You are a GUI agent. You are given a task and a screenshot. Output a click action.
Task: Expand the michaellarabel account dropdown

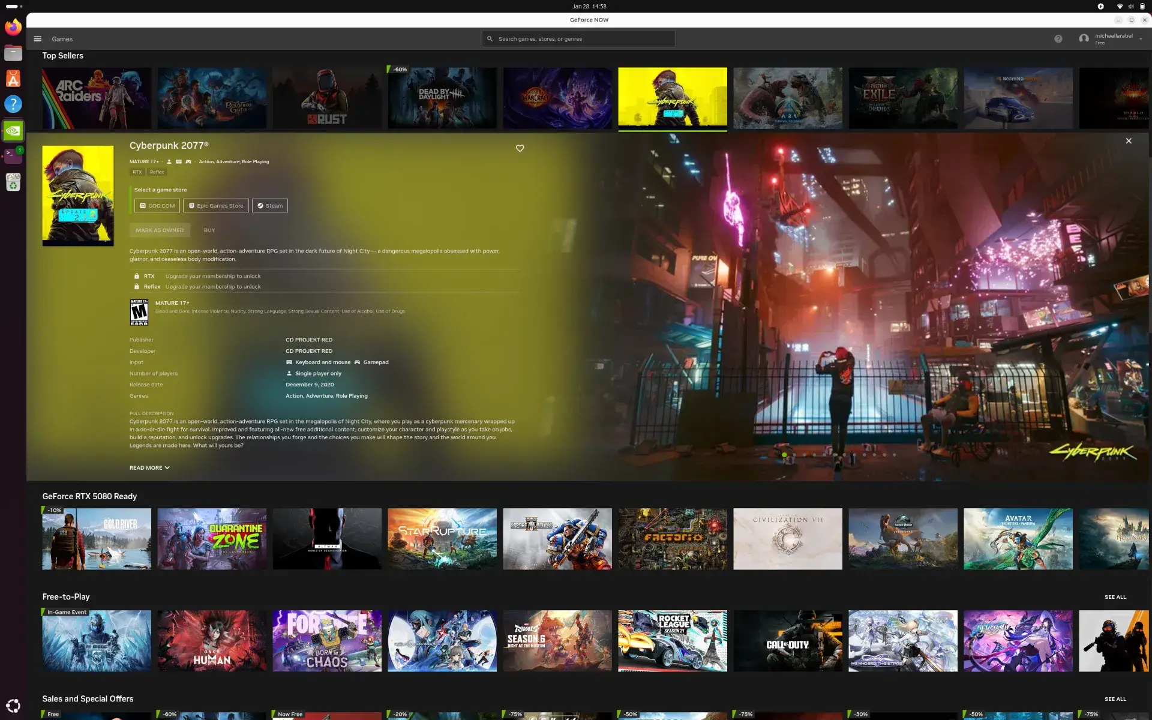1140,39
